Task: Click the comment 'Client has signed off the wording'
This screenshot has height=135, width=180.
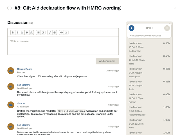Action: coord(53,76)
